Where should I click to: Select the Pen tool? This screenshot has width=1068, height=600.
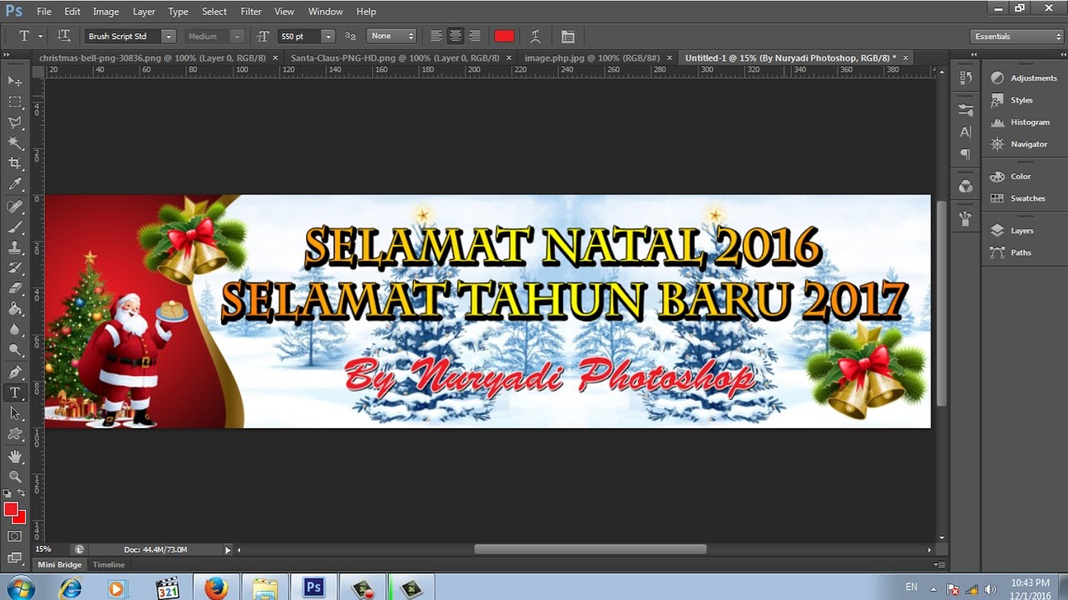pos(15,372)
